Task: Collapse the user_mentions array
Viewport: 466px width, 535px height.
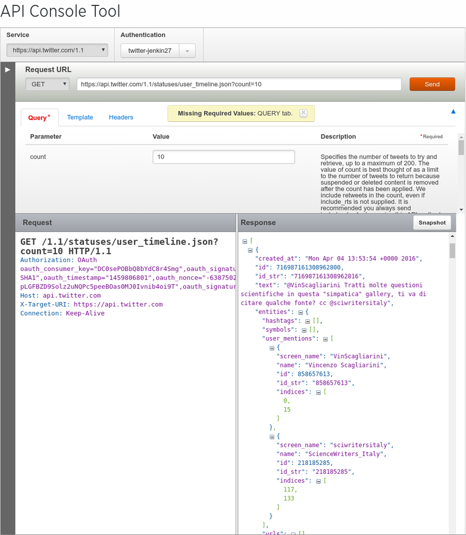Action: click(325, 339)
